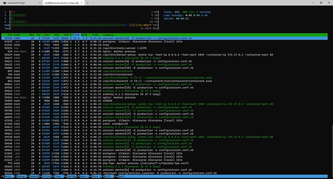This screenshot has width=333, height=179.
Task: Click the Command Prompt tab icon
Action: (5, 3)
